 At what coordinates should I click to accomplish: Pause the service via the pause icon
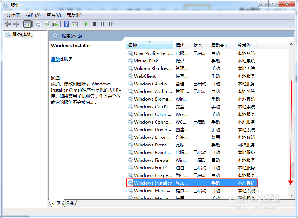(x=102, y=24)
